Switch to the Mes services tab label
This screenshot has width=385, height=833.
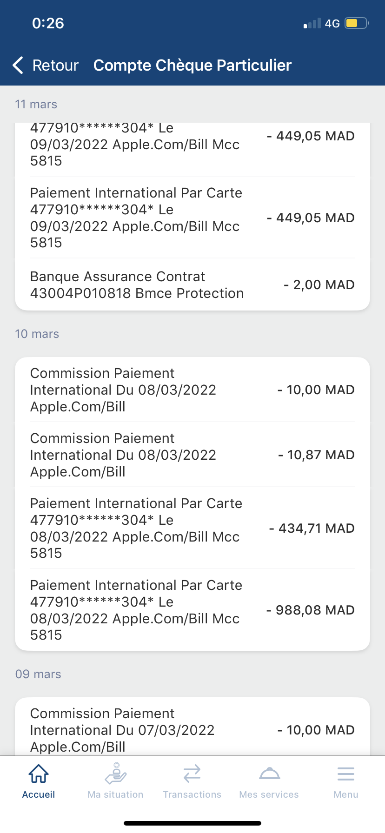click(269, 794)
